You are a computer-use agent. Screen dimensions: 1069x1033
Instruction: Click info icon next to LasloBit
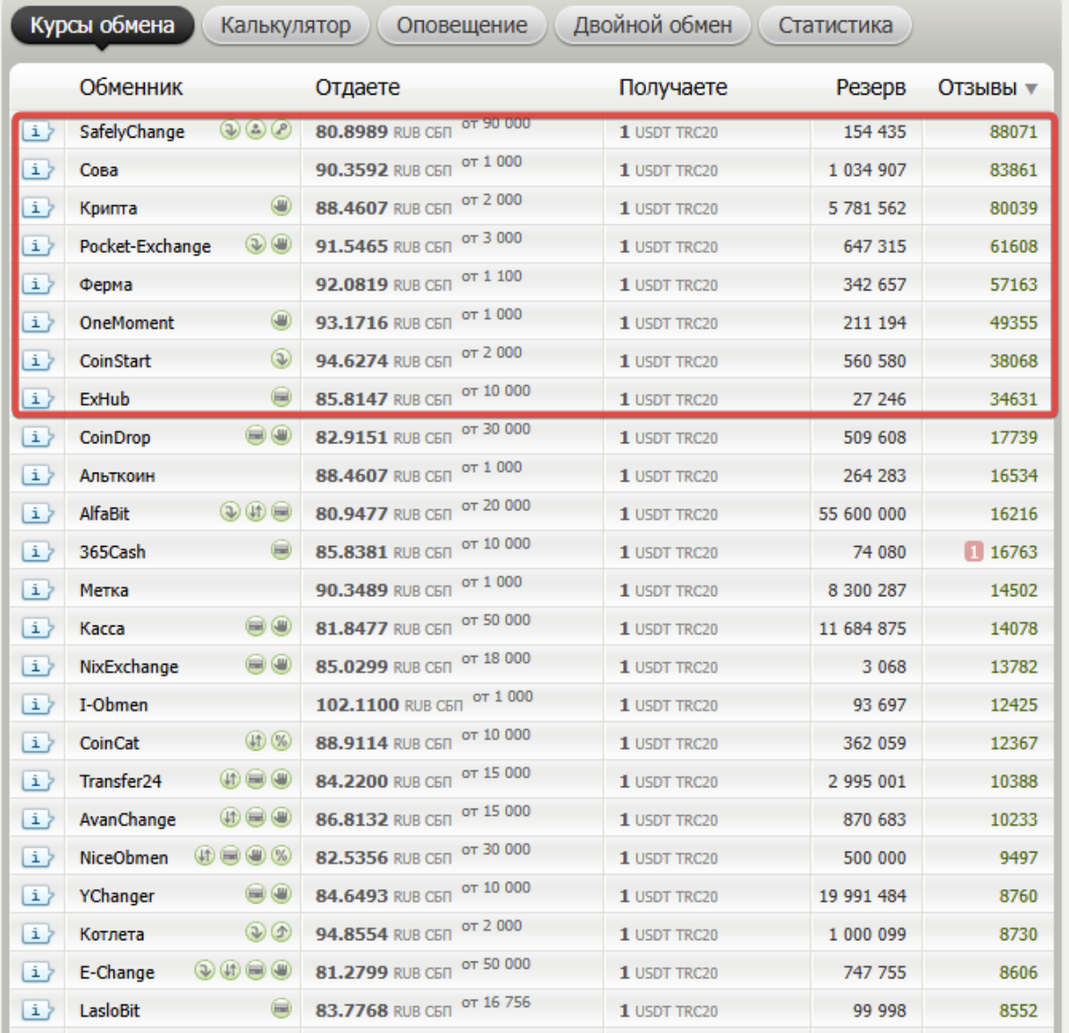(38, 1010)
